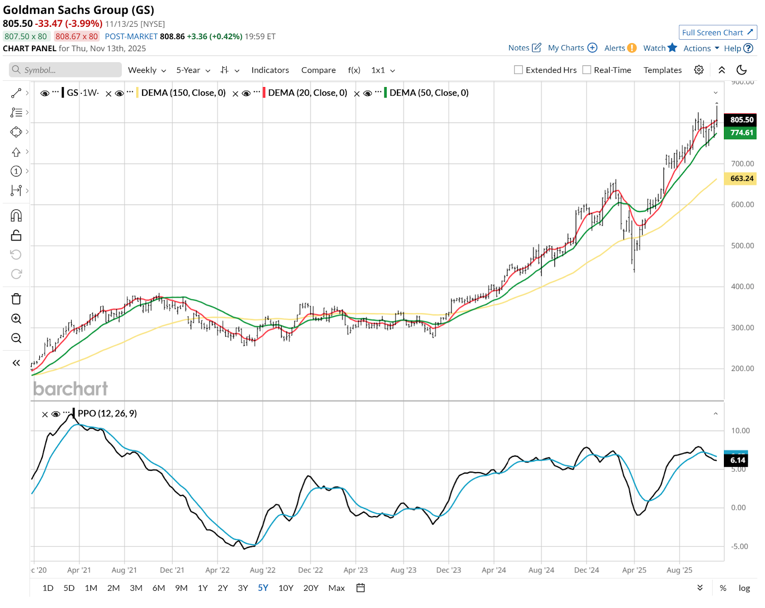
Task: Select the 20Y time range
Action: point(311,588)
